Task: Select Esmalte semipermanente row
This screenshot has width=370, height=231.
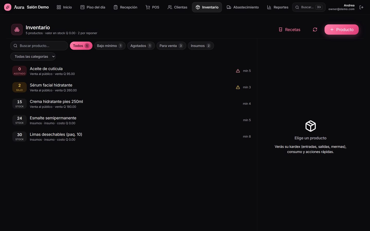Action: point(132,120)
